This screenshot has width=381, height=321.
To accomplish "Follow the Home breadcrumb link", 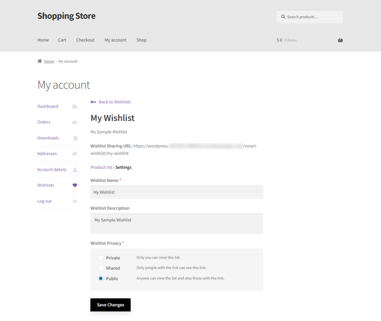I will click(x=49, y=61).
